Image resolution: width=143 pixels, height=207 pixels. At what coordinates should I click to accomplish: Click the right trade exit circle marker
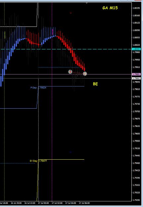tap(85, 74)
